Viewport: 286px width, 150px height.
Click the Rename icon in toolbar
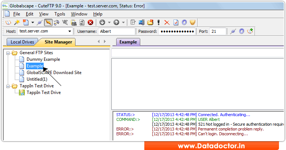(x=142, y=22)
